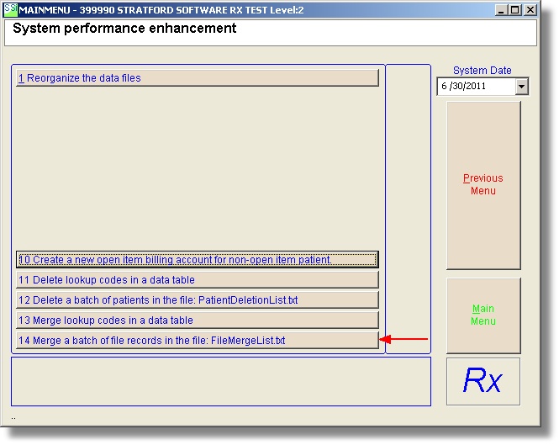Click the empty message box below the menu list
Image resolution: width=559 pixels, height=445 pixels.
[220, 381]
